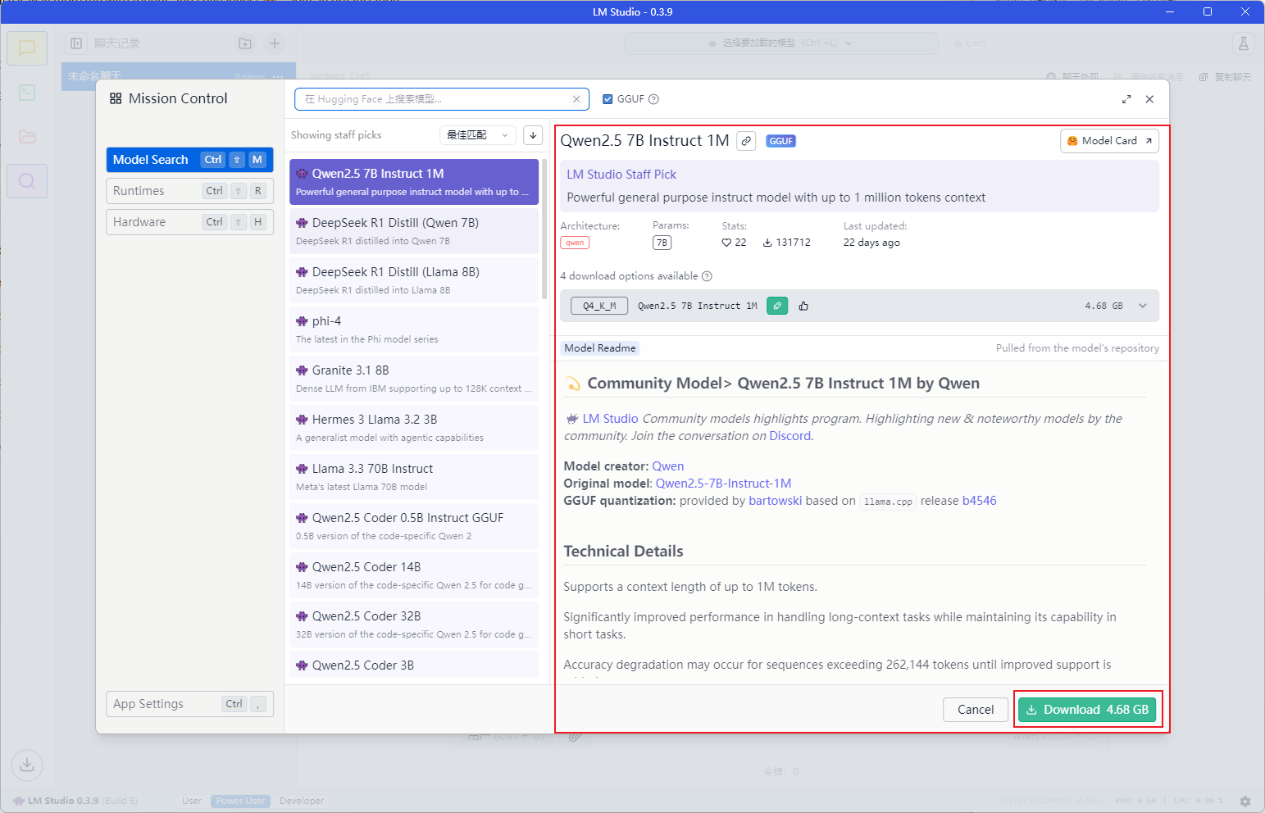
Task: Open settings gear in status bar
Action: 1245,802
